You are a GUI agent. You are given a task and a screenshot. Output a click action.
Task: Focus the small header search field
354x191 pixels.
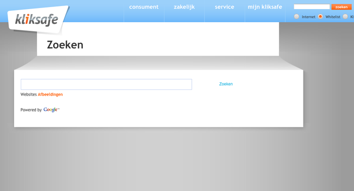312,7
